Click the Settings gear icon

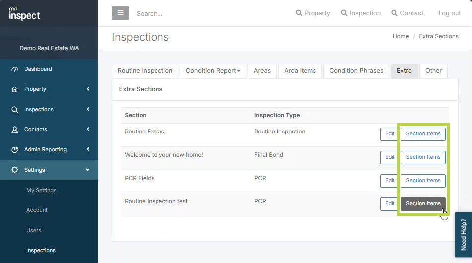(x=15, y=170)
